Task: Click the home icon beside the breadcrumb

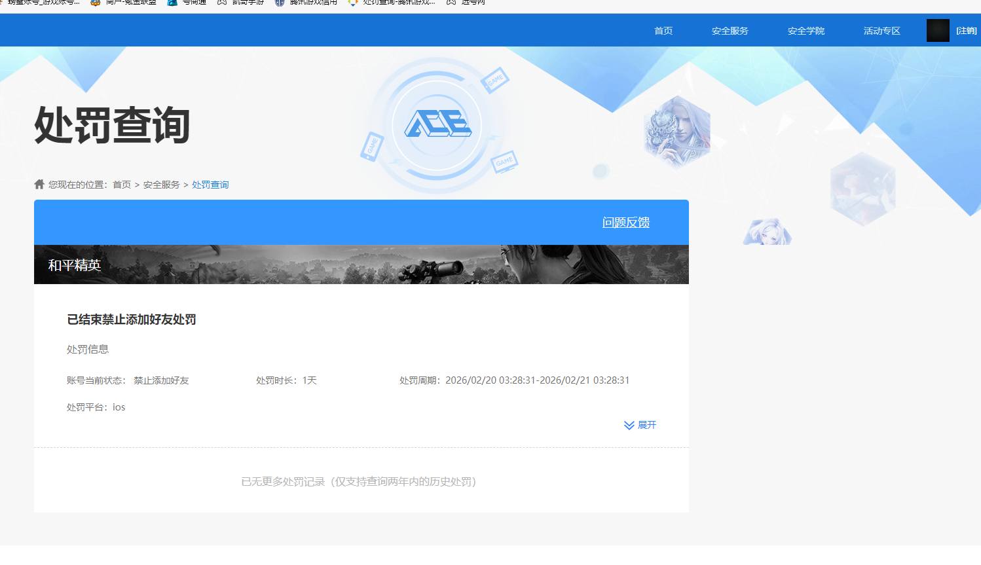Action: [39, 184]
